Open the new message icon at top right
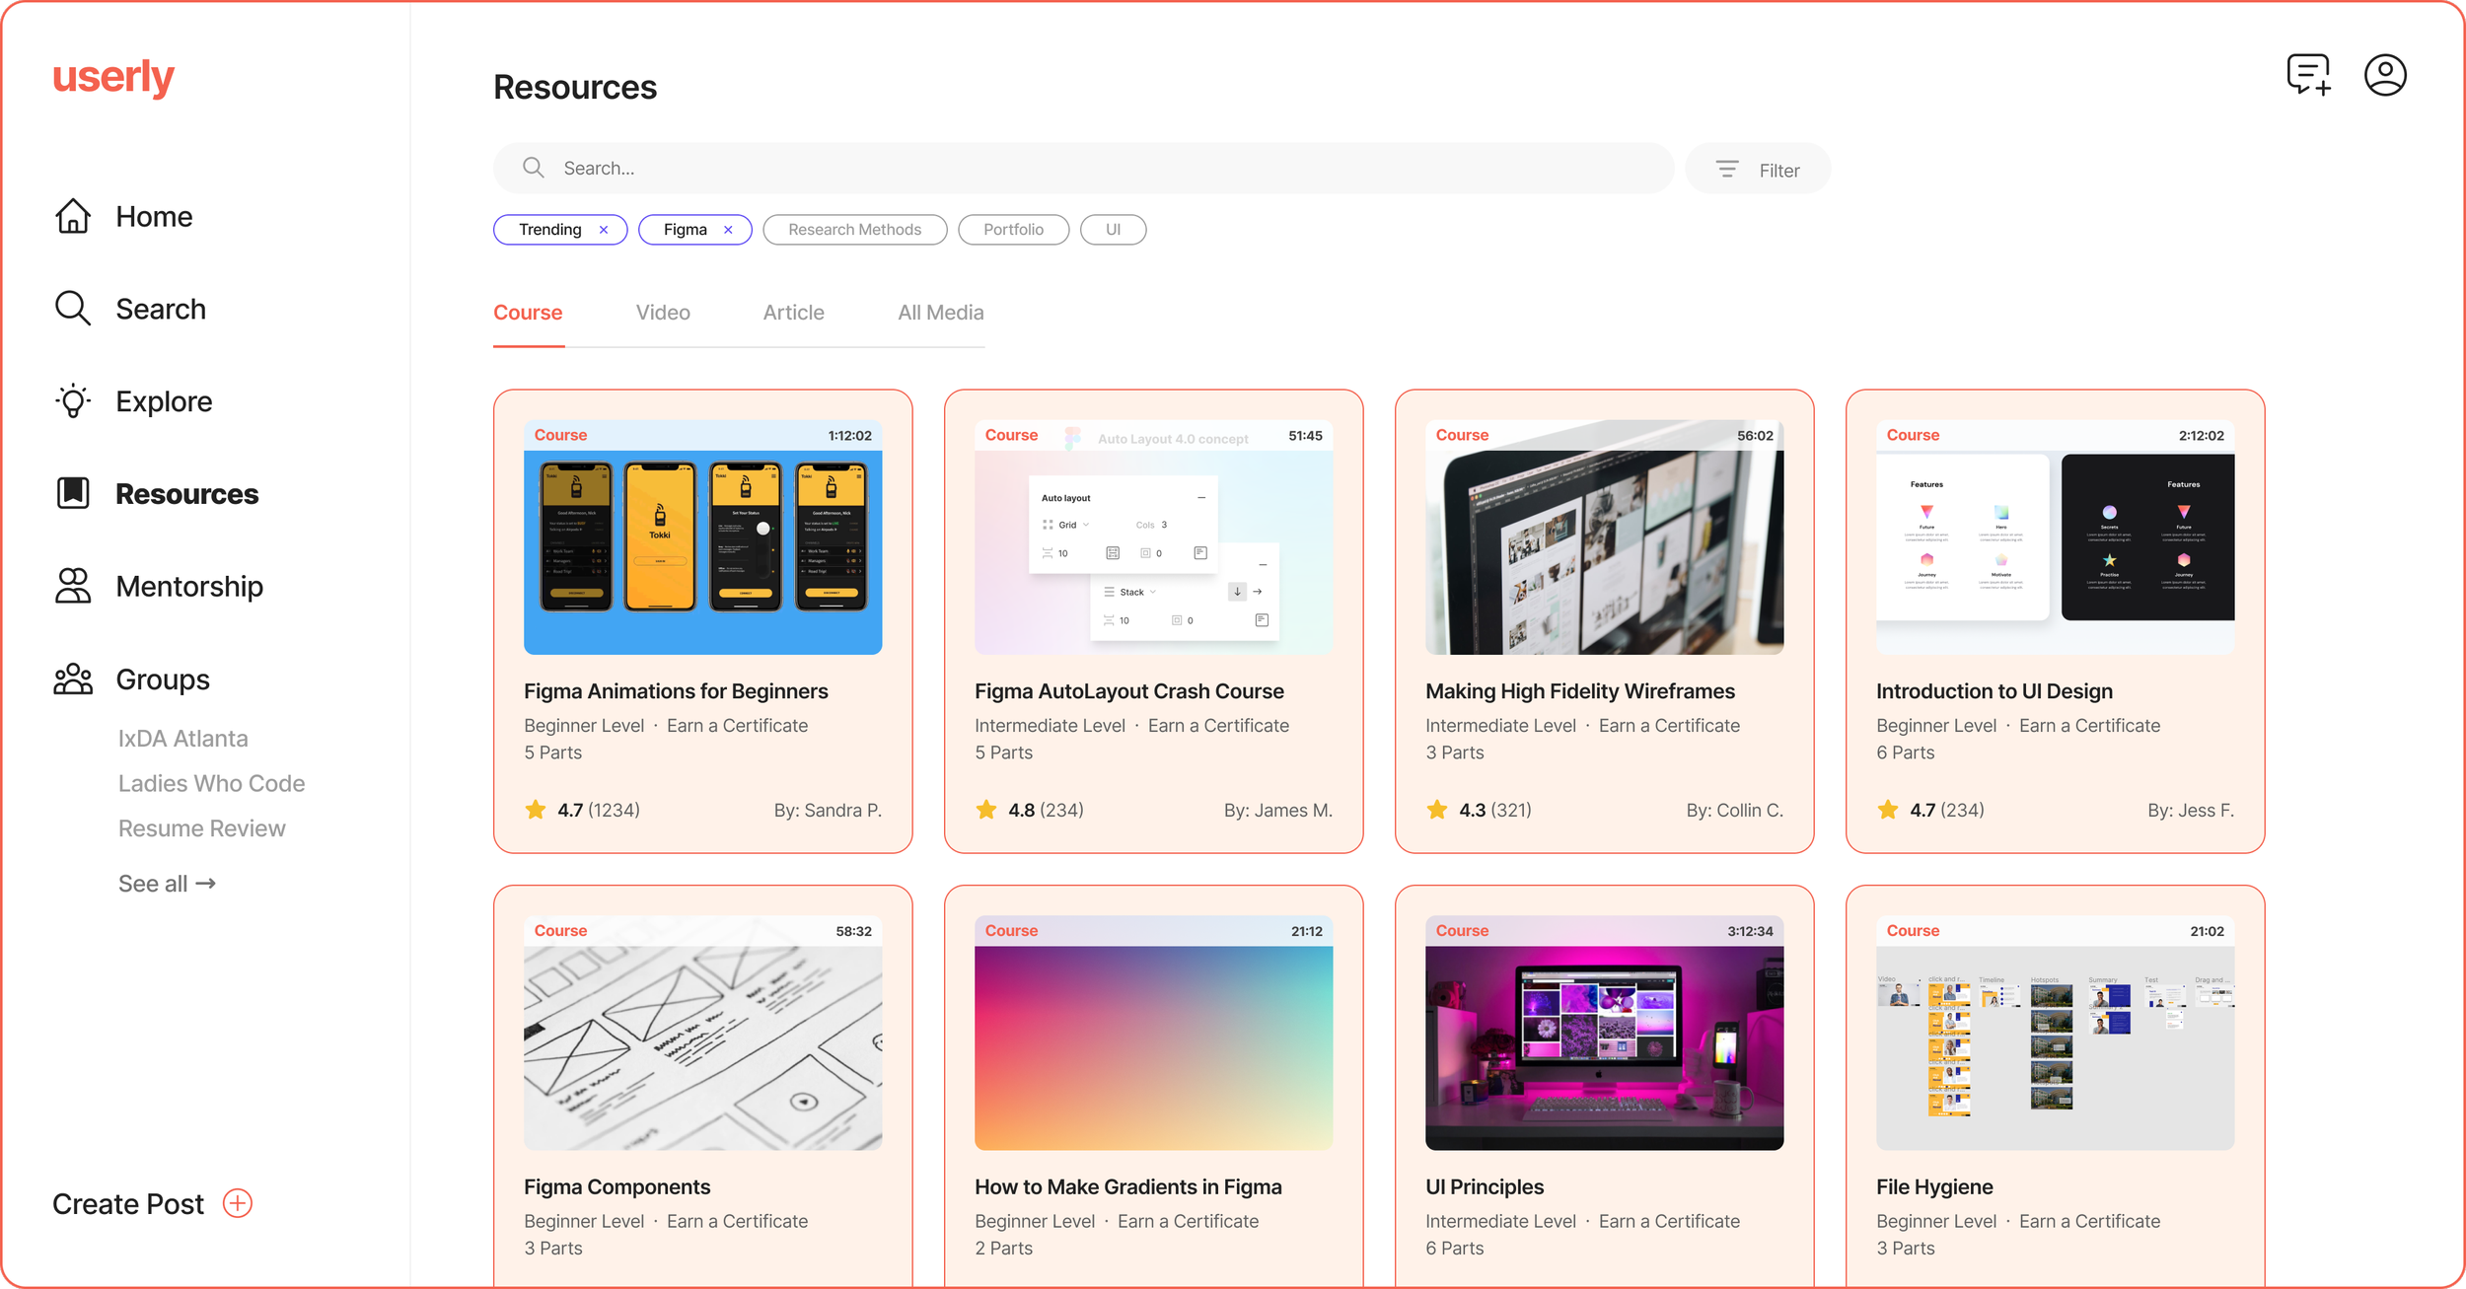This screenshot has height=1289, width=2466. [2307, 74]
